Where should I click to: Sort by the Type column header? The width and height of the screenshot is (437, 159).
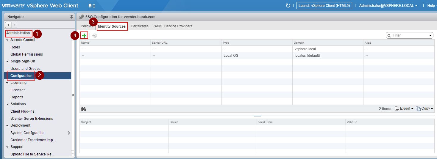(257, 42)
